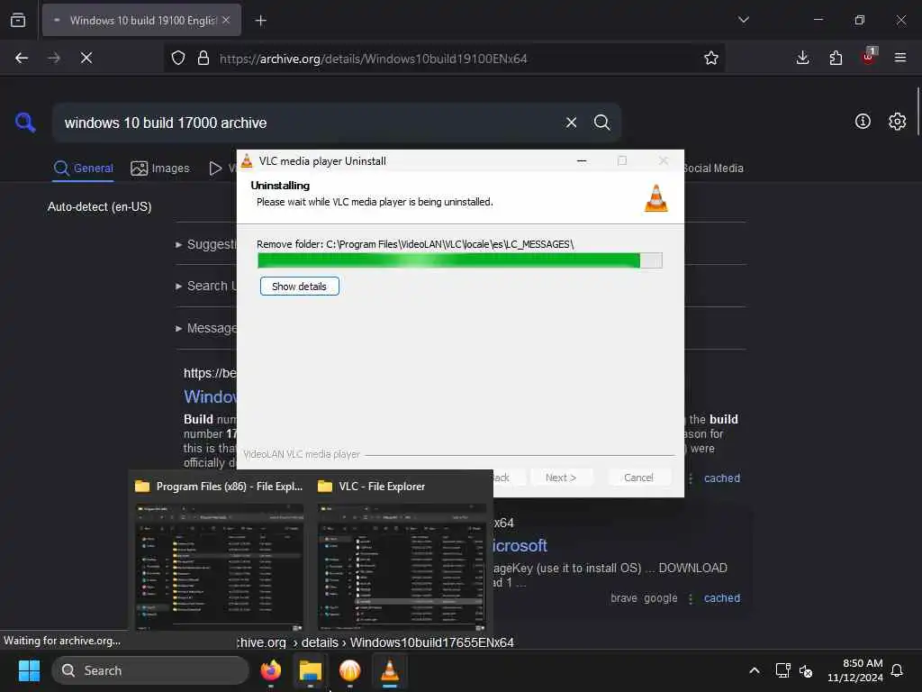Open the extensions puzzle icon
This screenshot has height=692, width=922.
pyautogui.click(x=836, y=58)
